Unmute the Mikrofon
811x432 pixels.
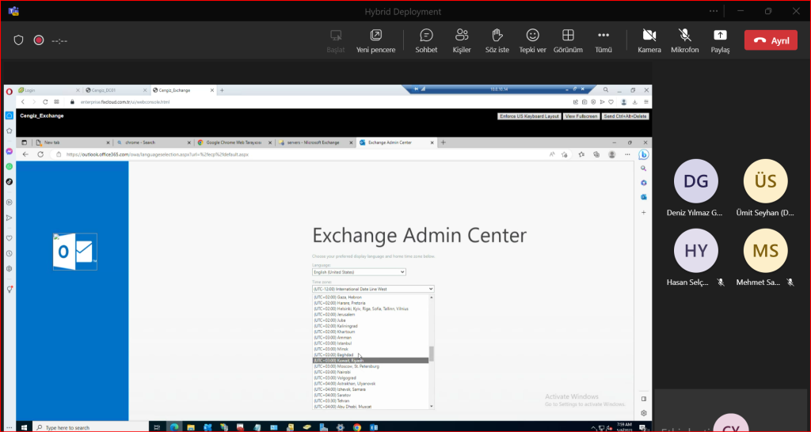coord(685,40)
